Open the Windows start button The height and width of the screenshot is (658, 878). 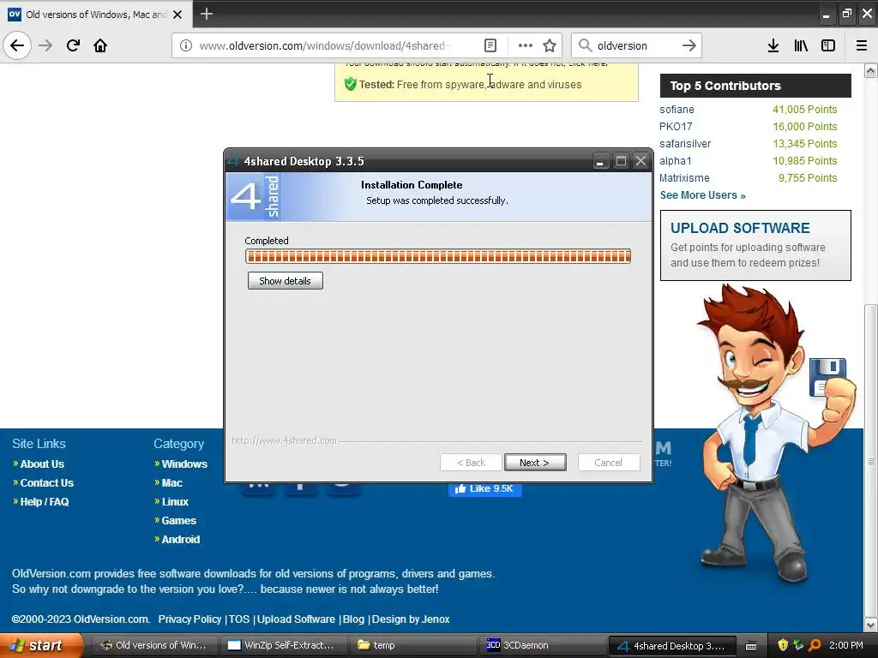(39, 646)
